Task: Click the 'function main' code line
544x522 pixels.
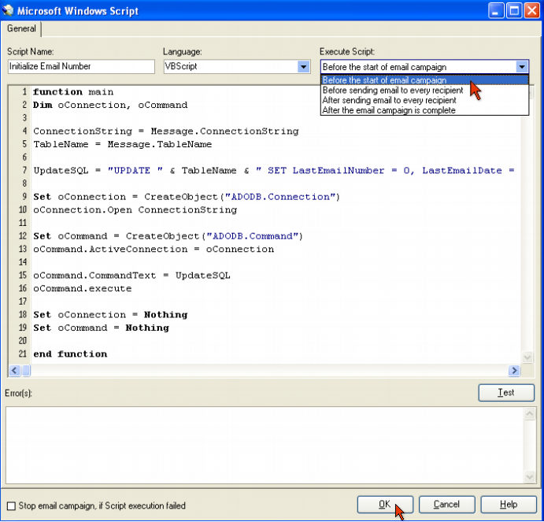Action: 73,92
